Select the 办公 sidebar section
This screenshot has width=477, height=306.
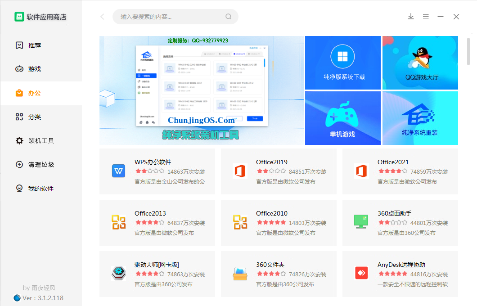tap(41, 93)
